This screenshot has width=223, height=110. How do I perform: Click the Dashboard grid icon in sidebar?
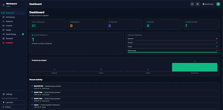pos(3,13)
